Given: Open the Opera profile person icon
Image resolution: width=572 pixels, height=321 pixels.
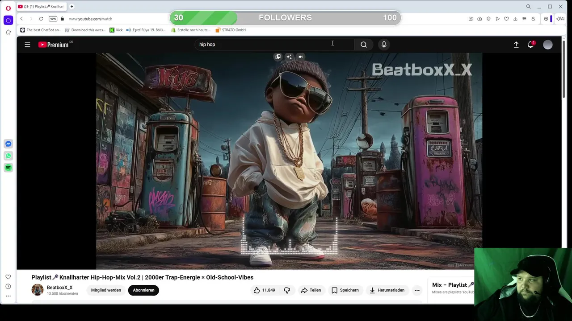Looking at the screenshot, I should 533,19.
